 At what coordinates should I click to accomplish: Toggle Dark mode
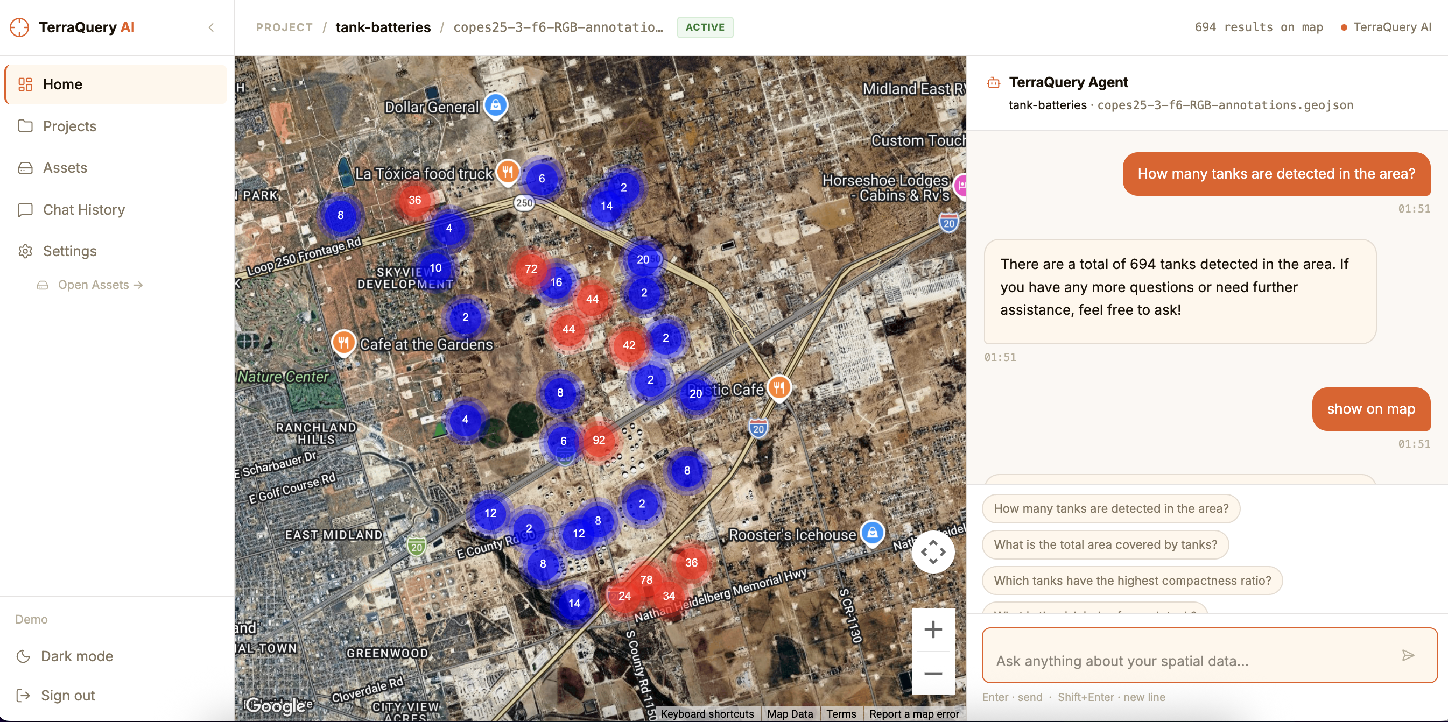(65, 656)
